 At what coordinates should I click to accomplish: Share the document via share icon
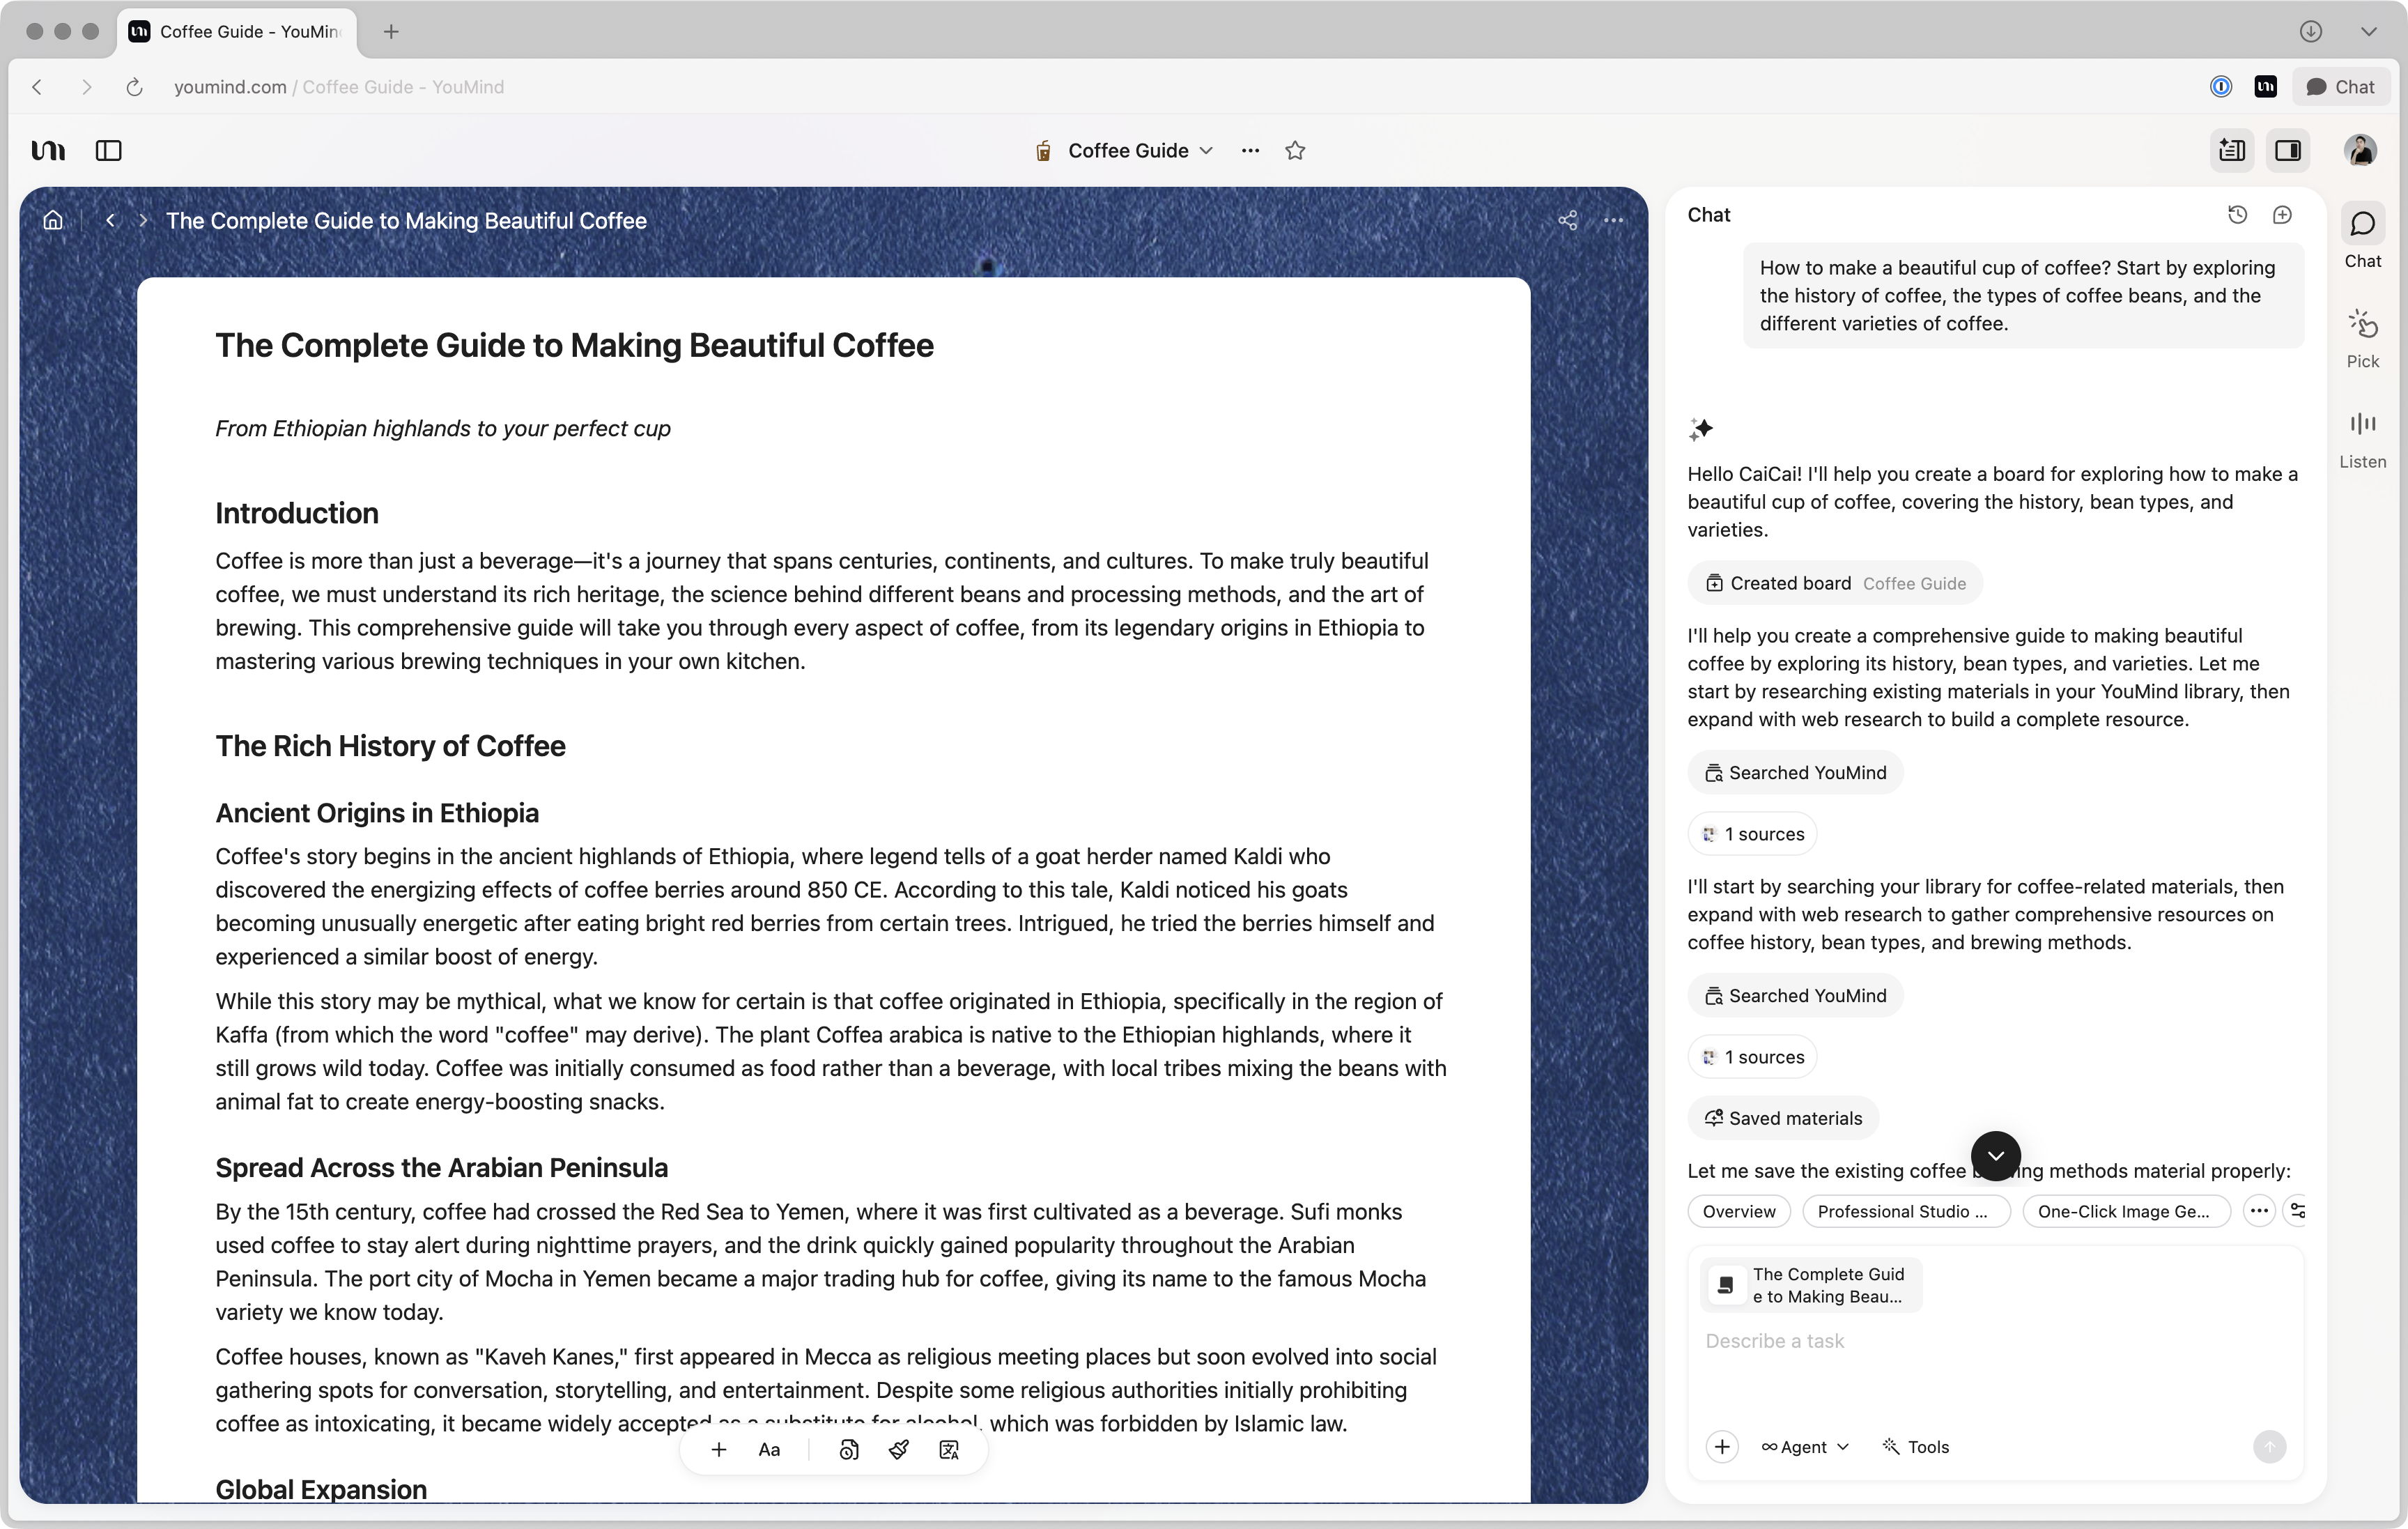coord(1567,221)
